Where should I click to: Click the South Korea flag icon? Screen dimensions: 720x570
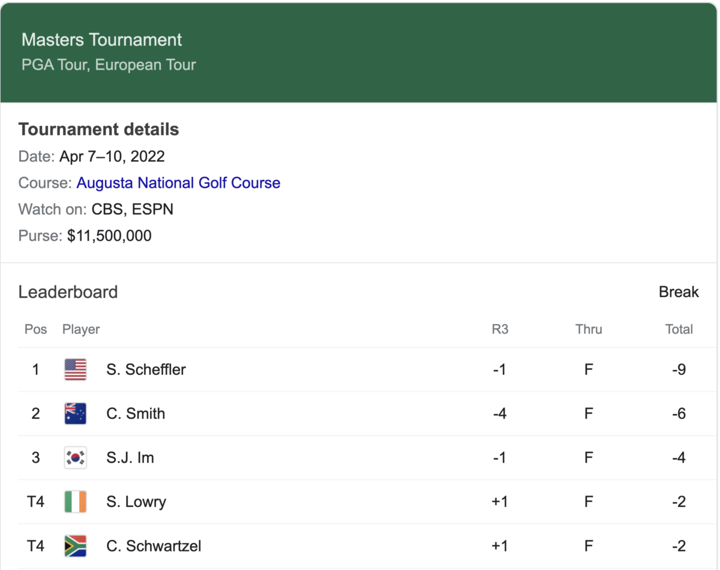[76, 458]
